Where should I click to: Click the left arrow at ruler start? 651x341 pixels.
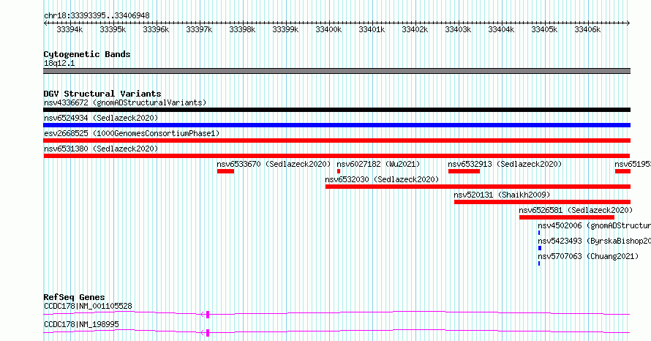coord(45,23)
